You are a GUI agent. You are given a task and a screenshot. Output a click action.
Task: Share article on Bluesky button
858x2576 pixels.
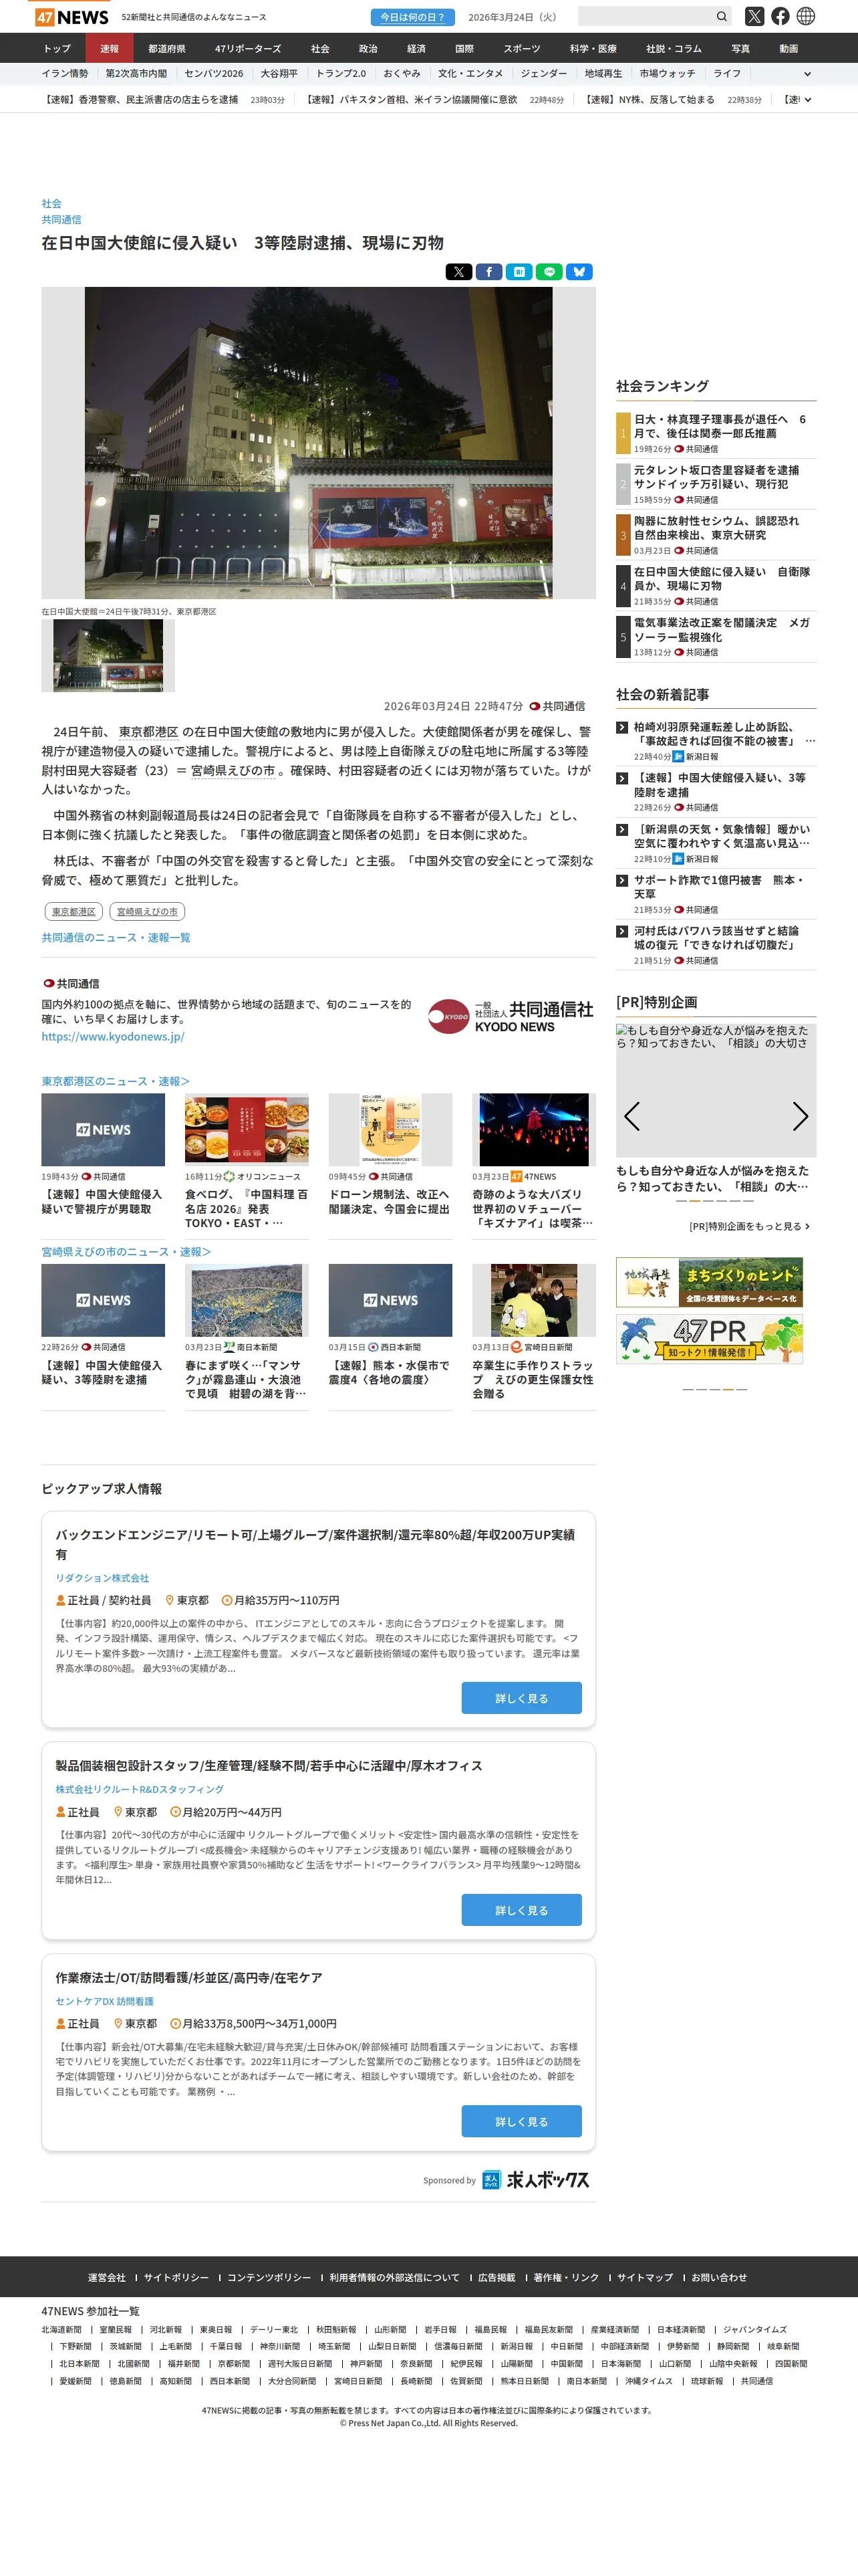pos(579,272)
